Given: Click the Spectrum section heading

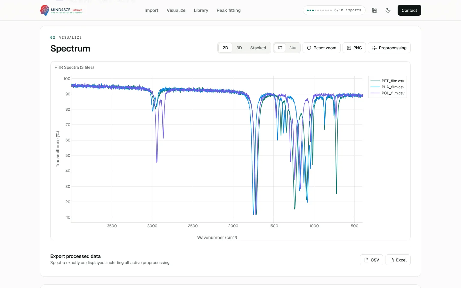Looking at the screenshot, I should [70, 48].
